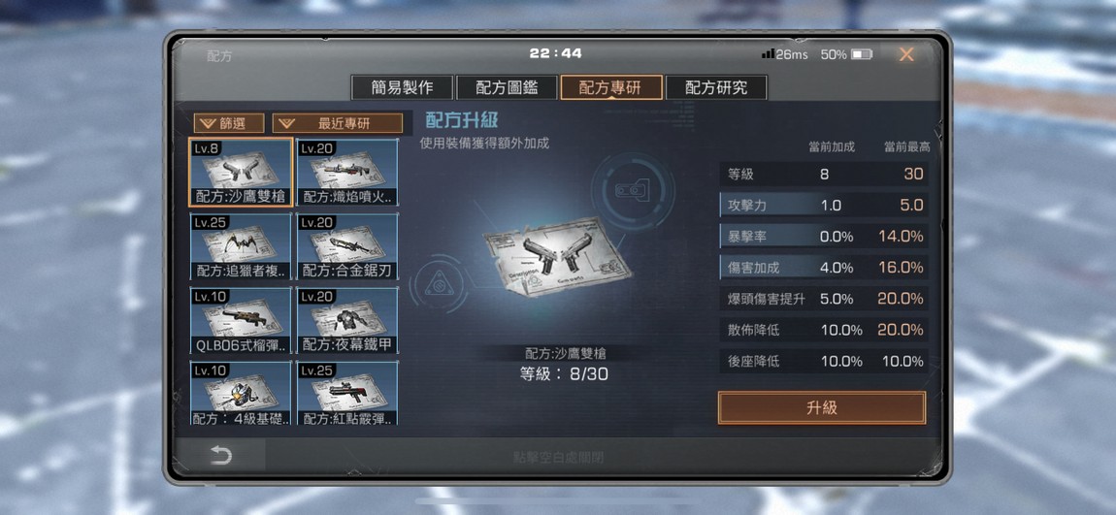Viewport: 1116px width, 515px height.
Task: Expand the 篩選 filter dropdown
Action: [229, 123]
